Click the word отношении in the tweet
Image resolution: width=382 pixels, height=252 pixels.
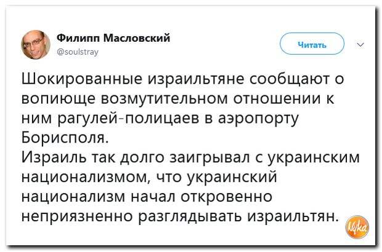277,99
